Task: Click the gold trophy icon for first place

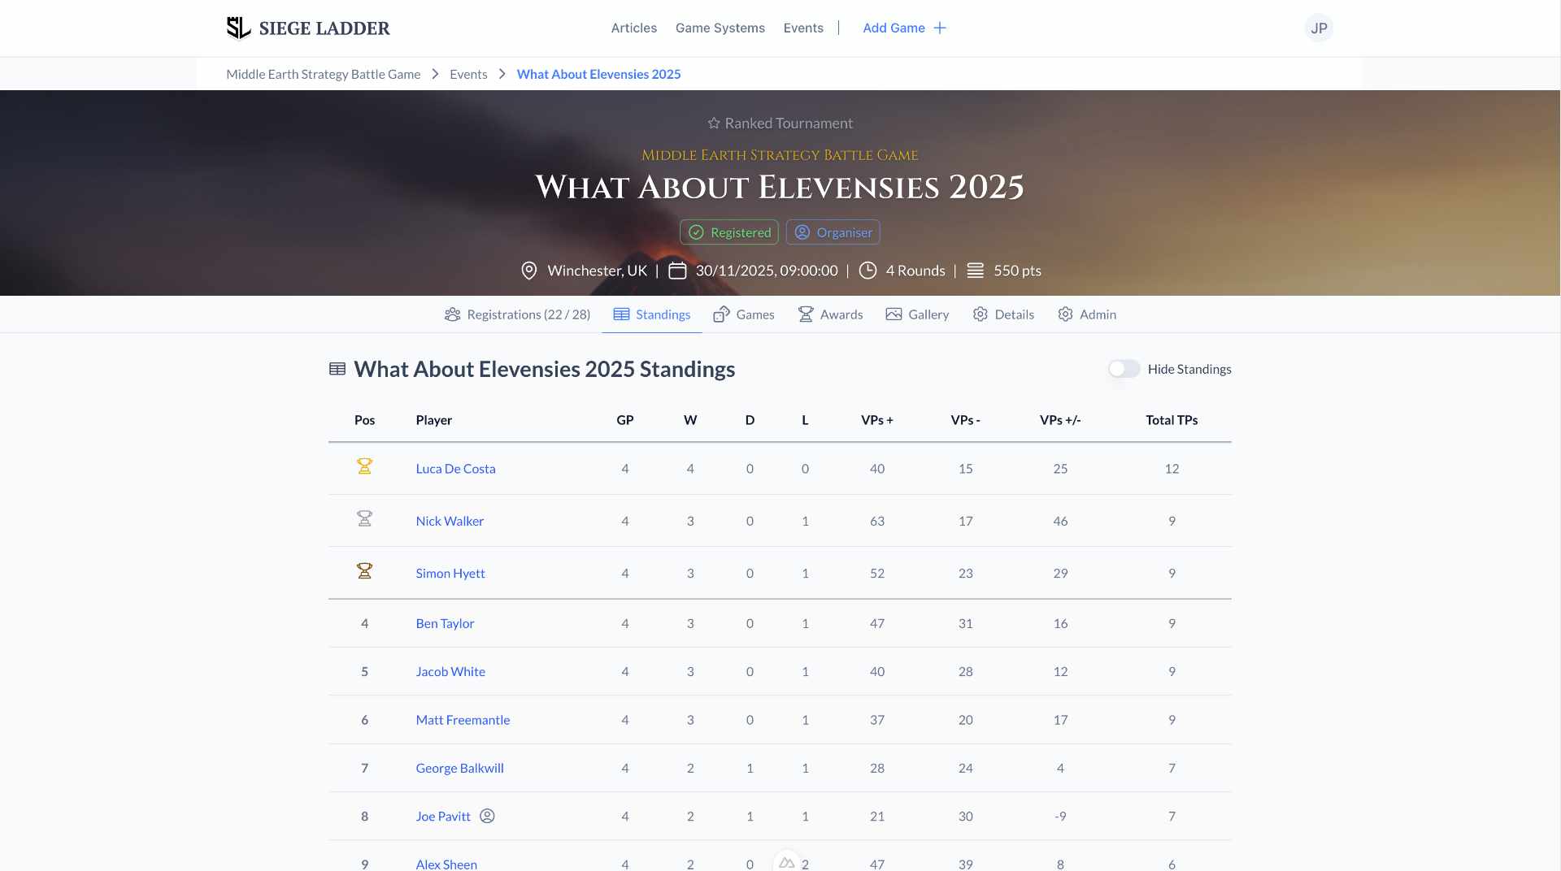Action: click(364, 466)
